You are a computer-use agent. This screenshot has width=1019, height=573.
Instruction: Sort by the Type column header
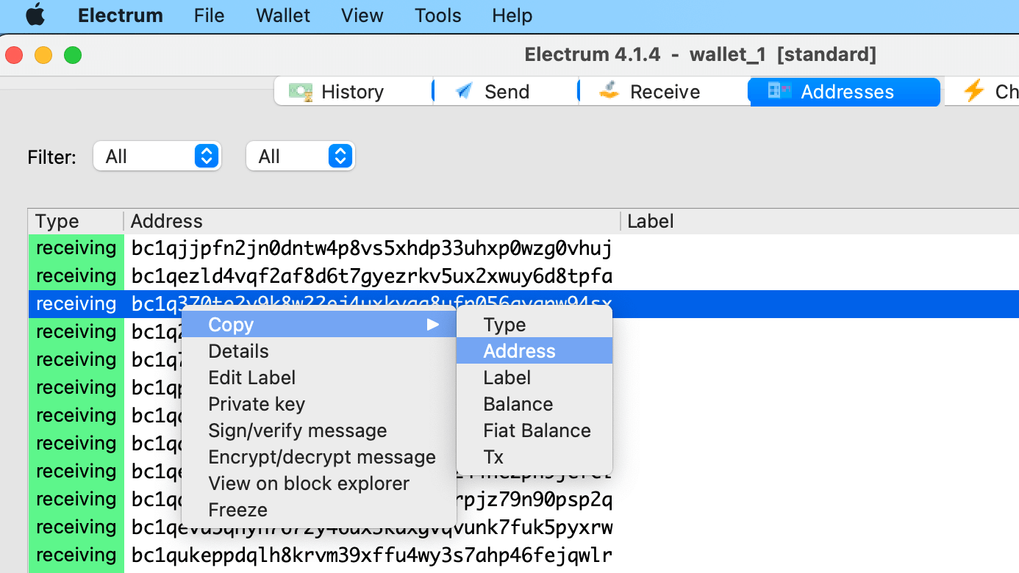click(76, 222)
